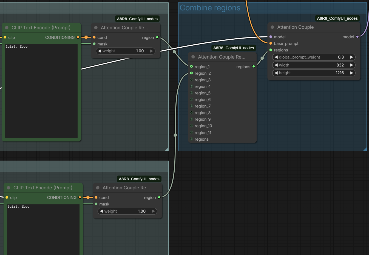Click the clip input port on upper CLIP node

[x=5, y=37]
